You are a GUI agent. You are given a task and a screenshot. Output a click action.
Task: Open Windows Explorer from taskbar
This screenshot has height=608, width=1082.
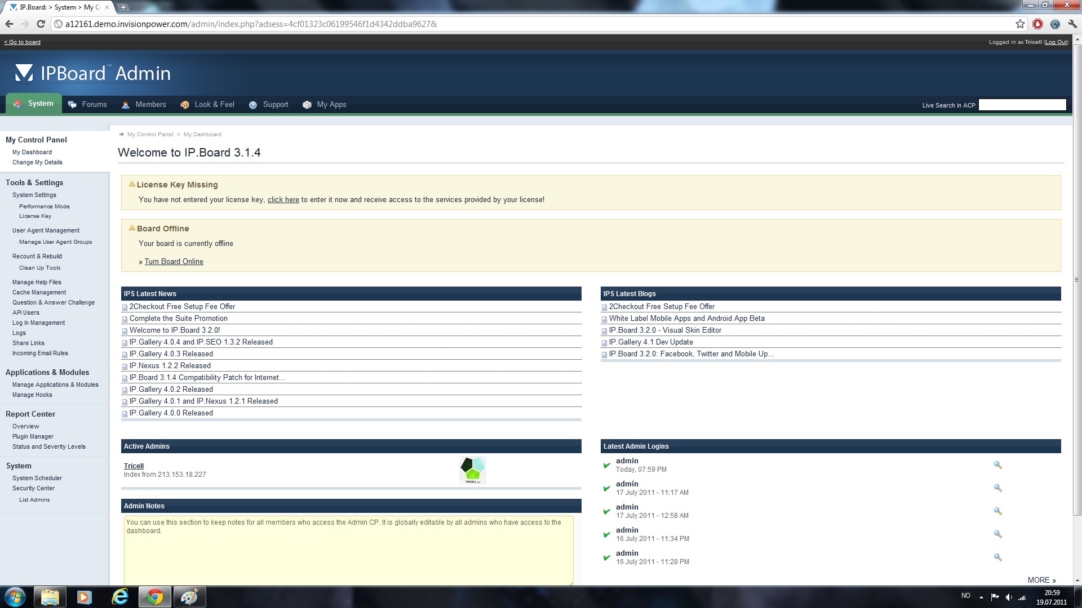pyautogui.click(x=50, y=597)
